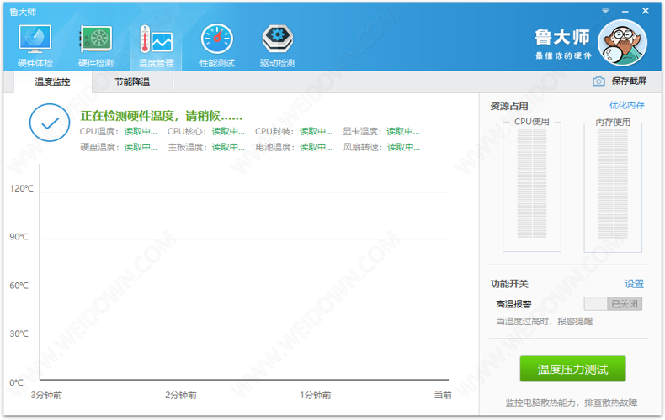Viewport: 665px width, 420px height.
Task: Click the 120℃ axis label
Action: coord(21,188)
